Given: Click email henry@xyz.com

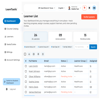Looking at the screenshot, I should click(x=50, y=87).
